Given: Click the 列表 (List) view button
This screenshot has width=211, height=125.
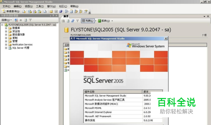Looking at the screenshot, I should click(88, 21).
